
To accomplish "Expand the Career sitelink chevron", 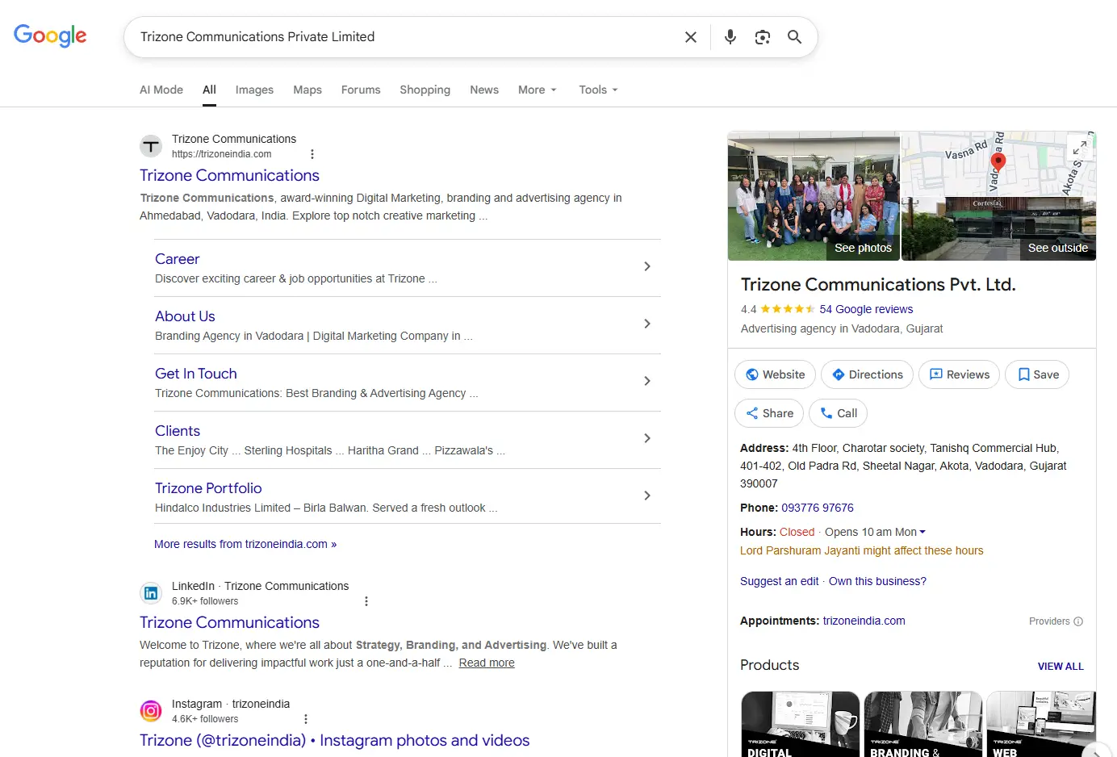I will click(646, 266).
